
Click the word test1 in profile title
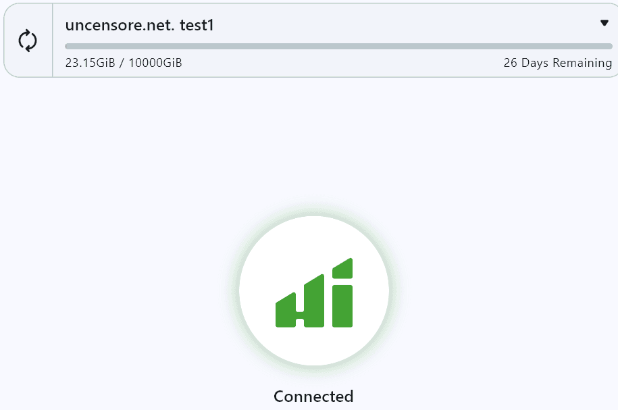point(197,25)
